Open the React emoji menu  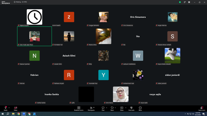pos(112,109)
